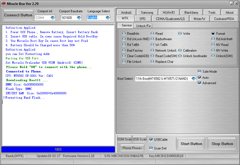Switch to the Unlock/Fix sub-tab

click(143, 26)
